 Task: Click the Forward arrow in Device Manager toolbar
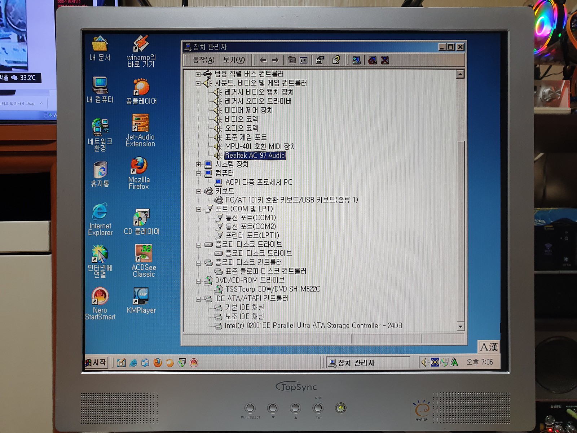(x=275, y=60)
